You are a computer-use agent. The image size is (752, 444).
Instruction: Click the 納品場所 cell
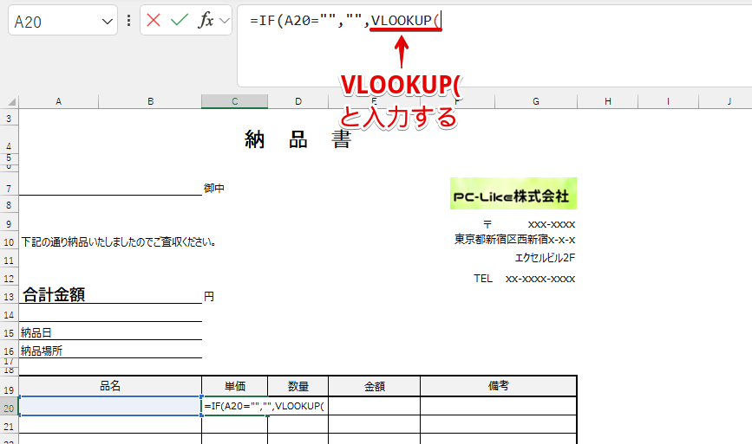click(42, 351)
